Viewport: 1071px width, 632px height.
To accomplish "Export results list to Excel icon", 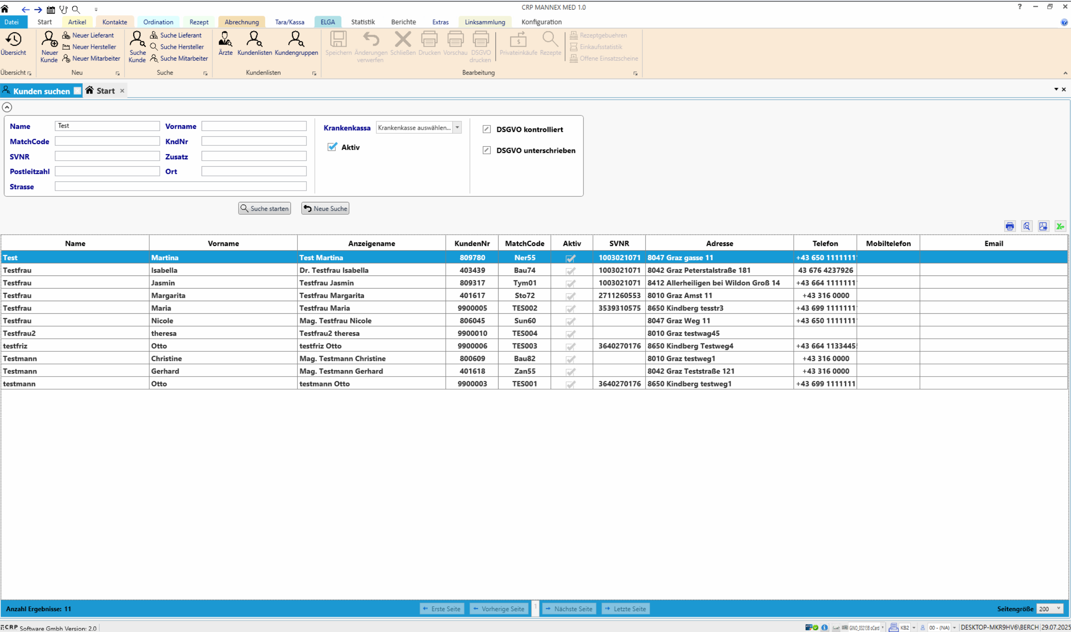I will (1061, 226).
